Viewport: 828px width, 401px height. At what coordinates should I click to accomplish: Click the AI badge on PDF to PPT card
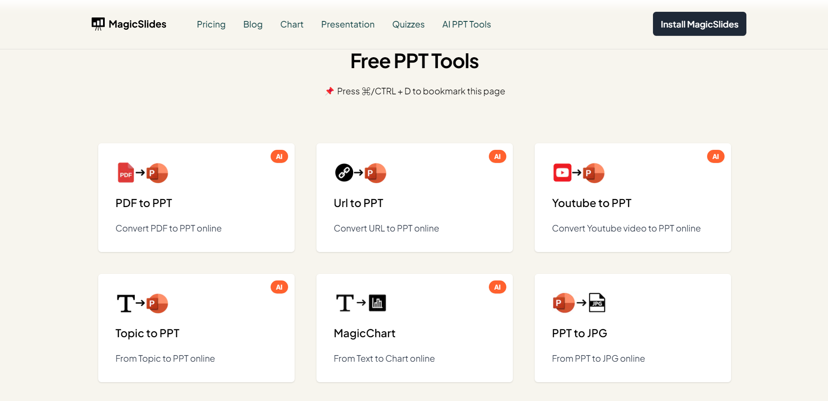279,157
